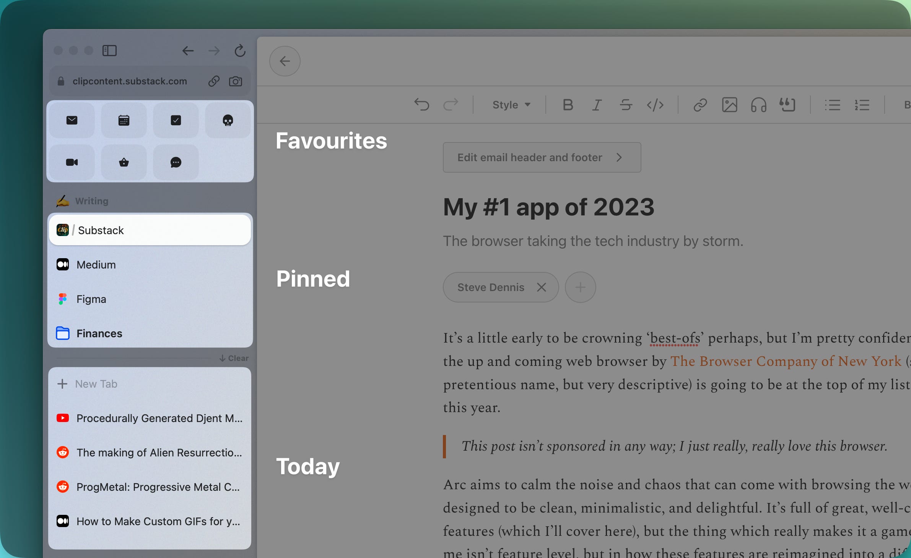This screenshot has width=911, height=558.
Task: Open The Browser Company of New York link
Action: click(x=786, y=361)
